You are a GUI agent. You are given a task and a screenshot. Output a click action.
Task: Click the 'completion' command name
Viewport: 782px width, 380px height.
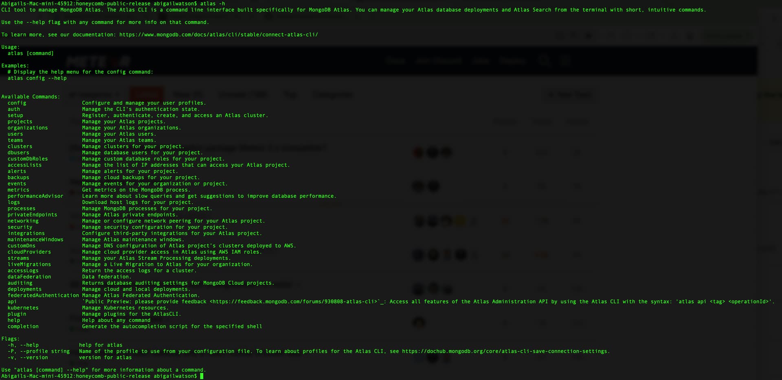click(x=23, y=326)
